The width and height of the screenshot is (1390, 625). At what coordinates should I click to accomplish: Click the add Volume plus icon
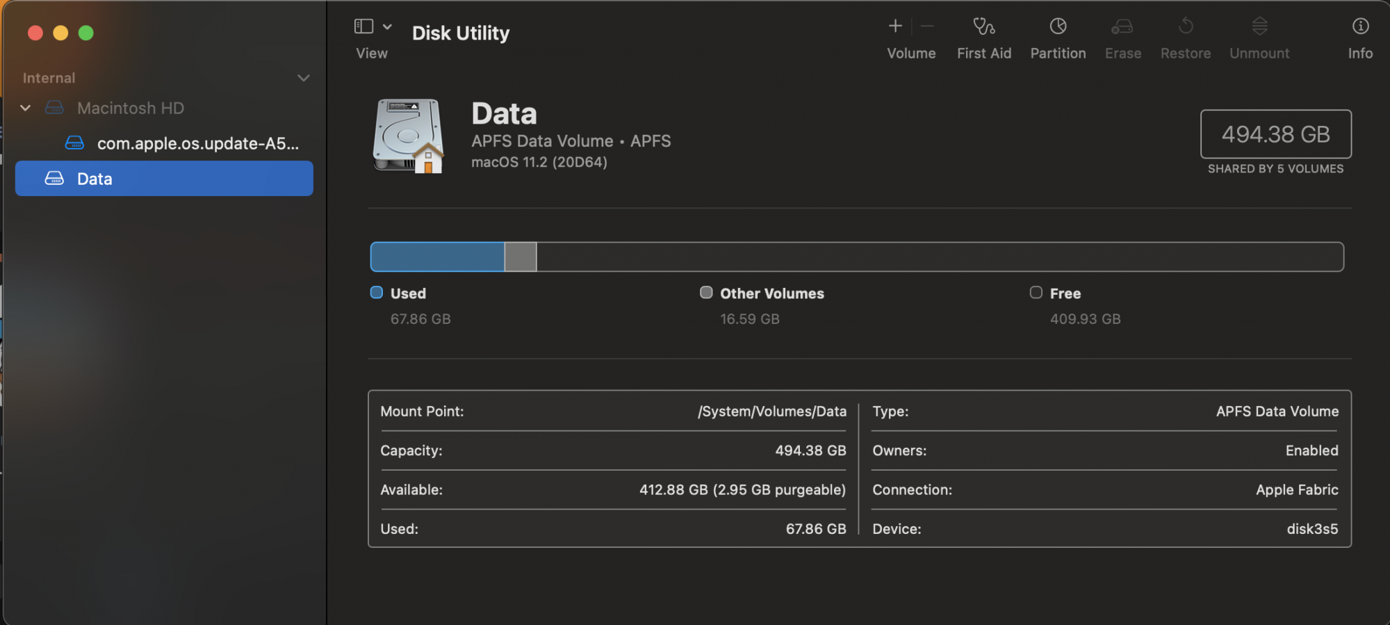[895, 26]
